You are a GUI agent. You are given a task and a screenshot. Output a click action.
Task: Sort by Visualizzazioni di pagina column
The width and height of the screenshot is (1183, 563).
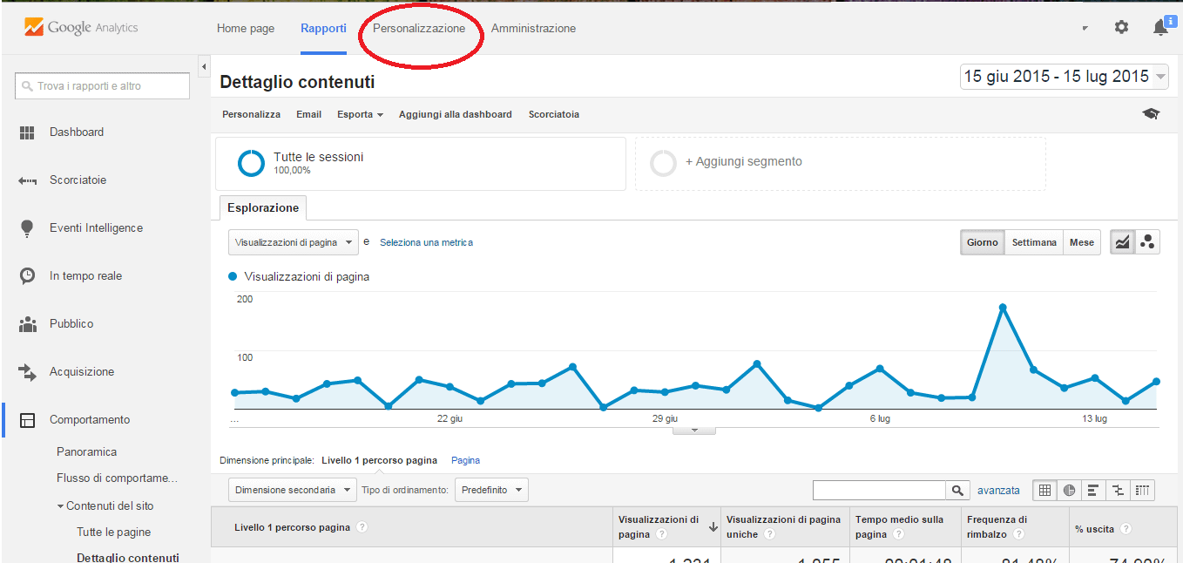(x=666, y=526)
